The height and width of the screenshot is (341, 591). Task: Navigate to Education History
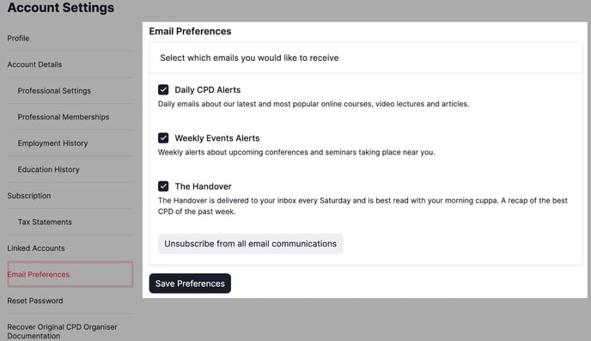(x=49, y=169)
